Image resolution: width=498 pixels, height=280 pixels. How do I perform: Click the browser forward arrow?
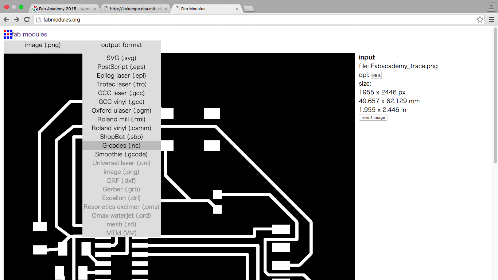click(16, 20)
